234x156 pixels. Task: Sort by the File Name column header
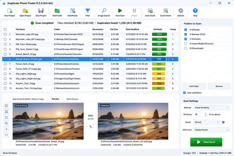[20, 29]
